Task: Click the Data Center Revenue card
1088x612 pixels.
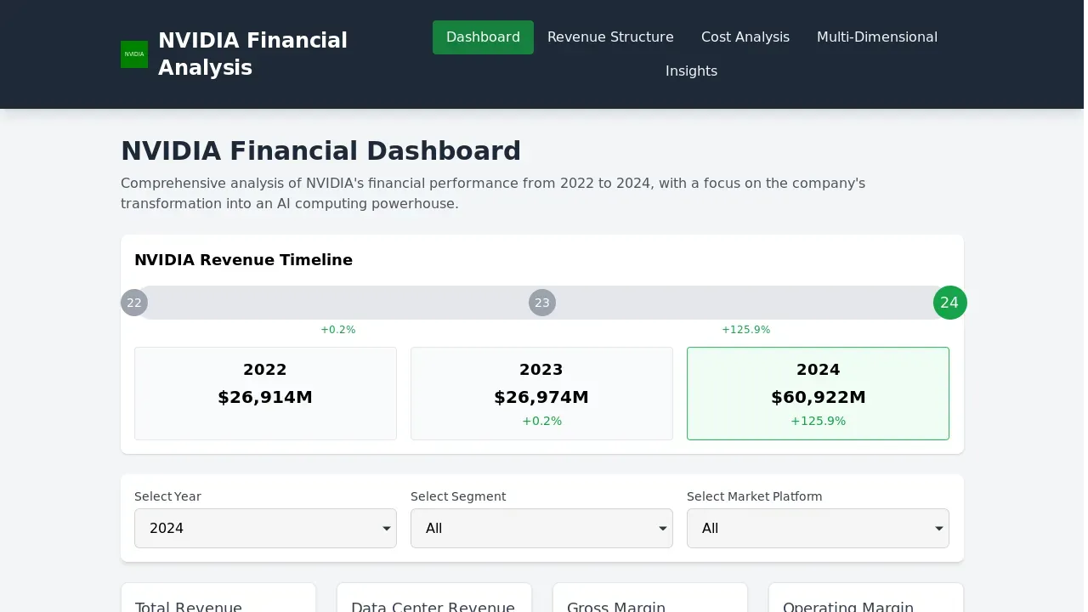Action: click(x=433, y=599)
